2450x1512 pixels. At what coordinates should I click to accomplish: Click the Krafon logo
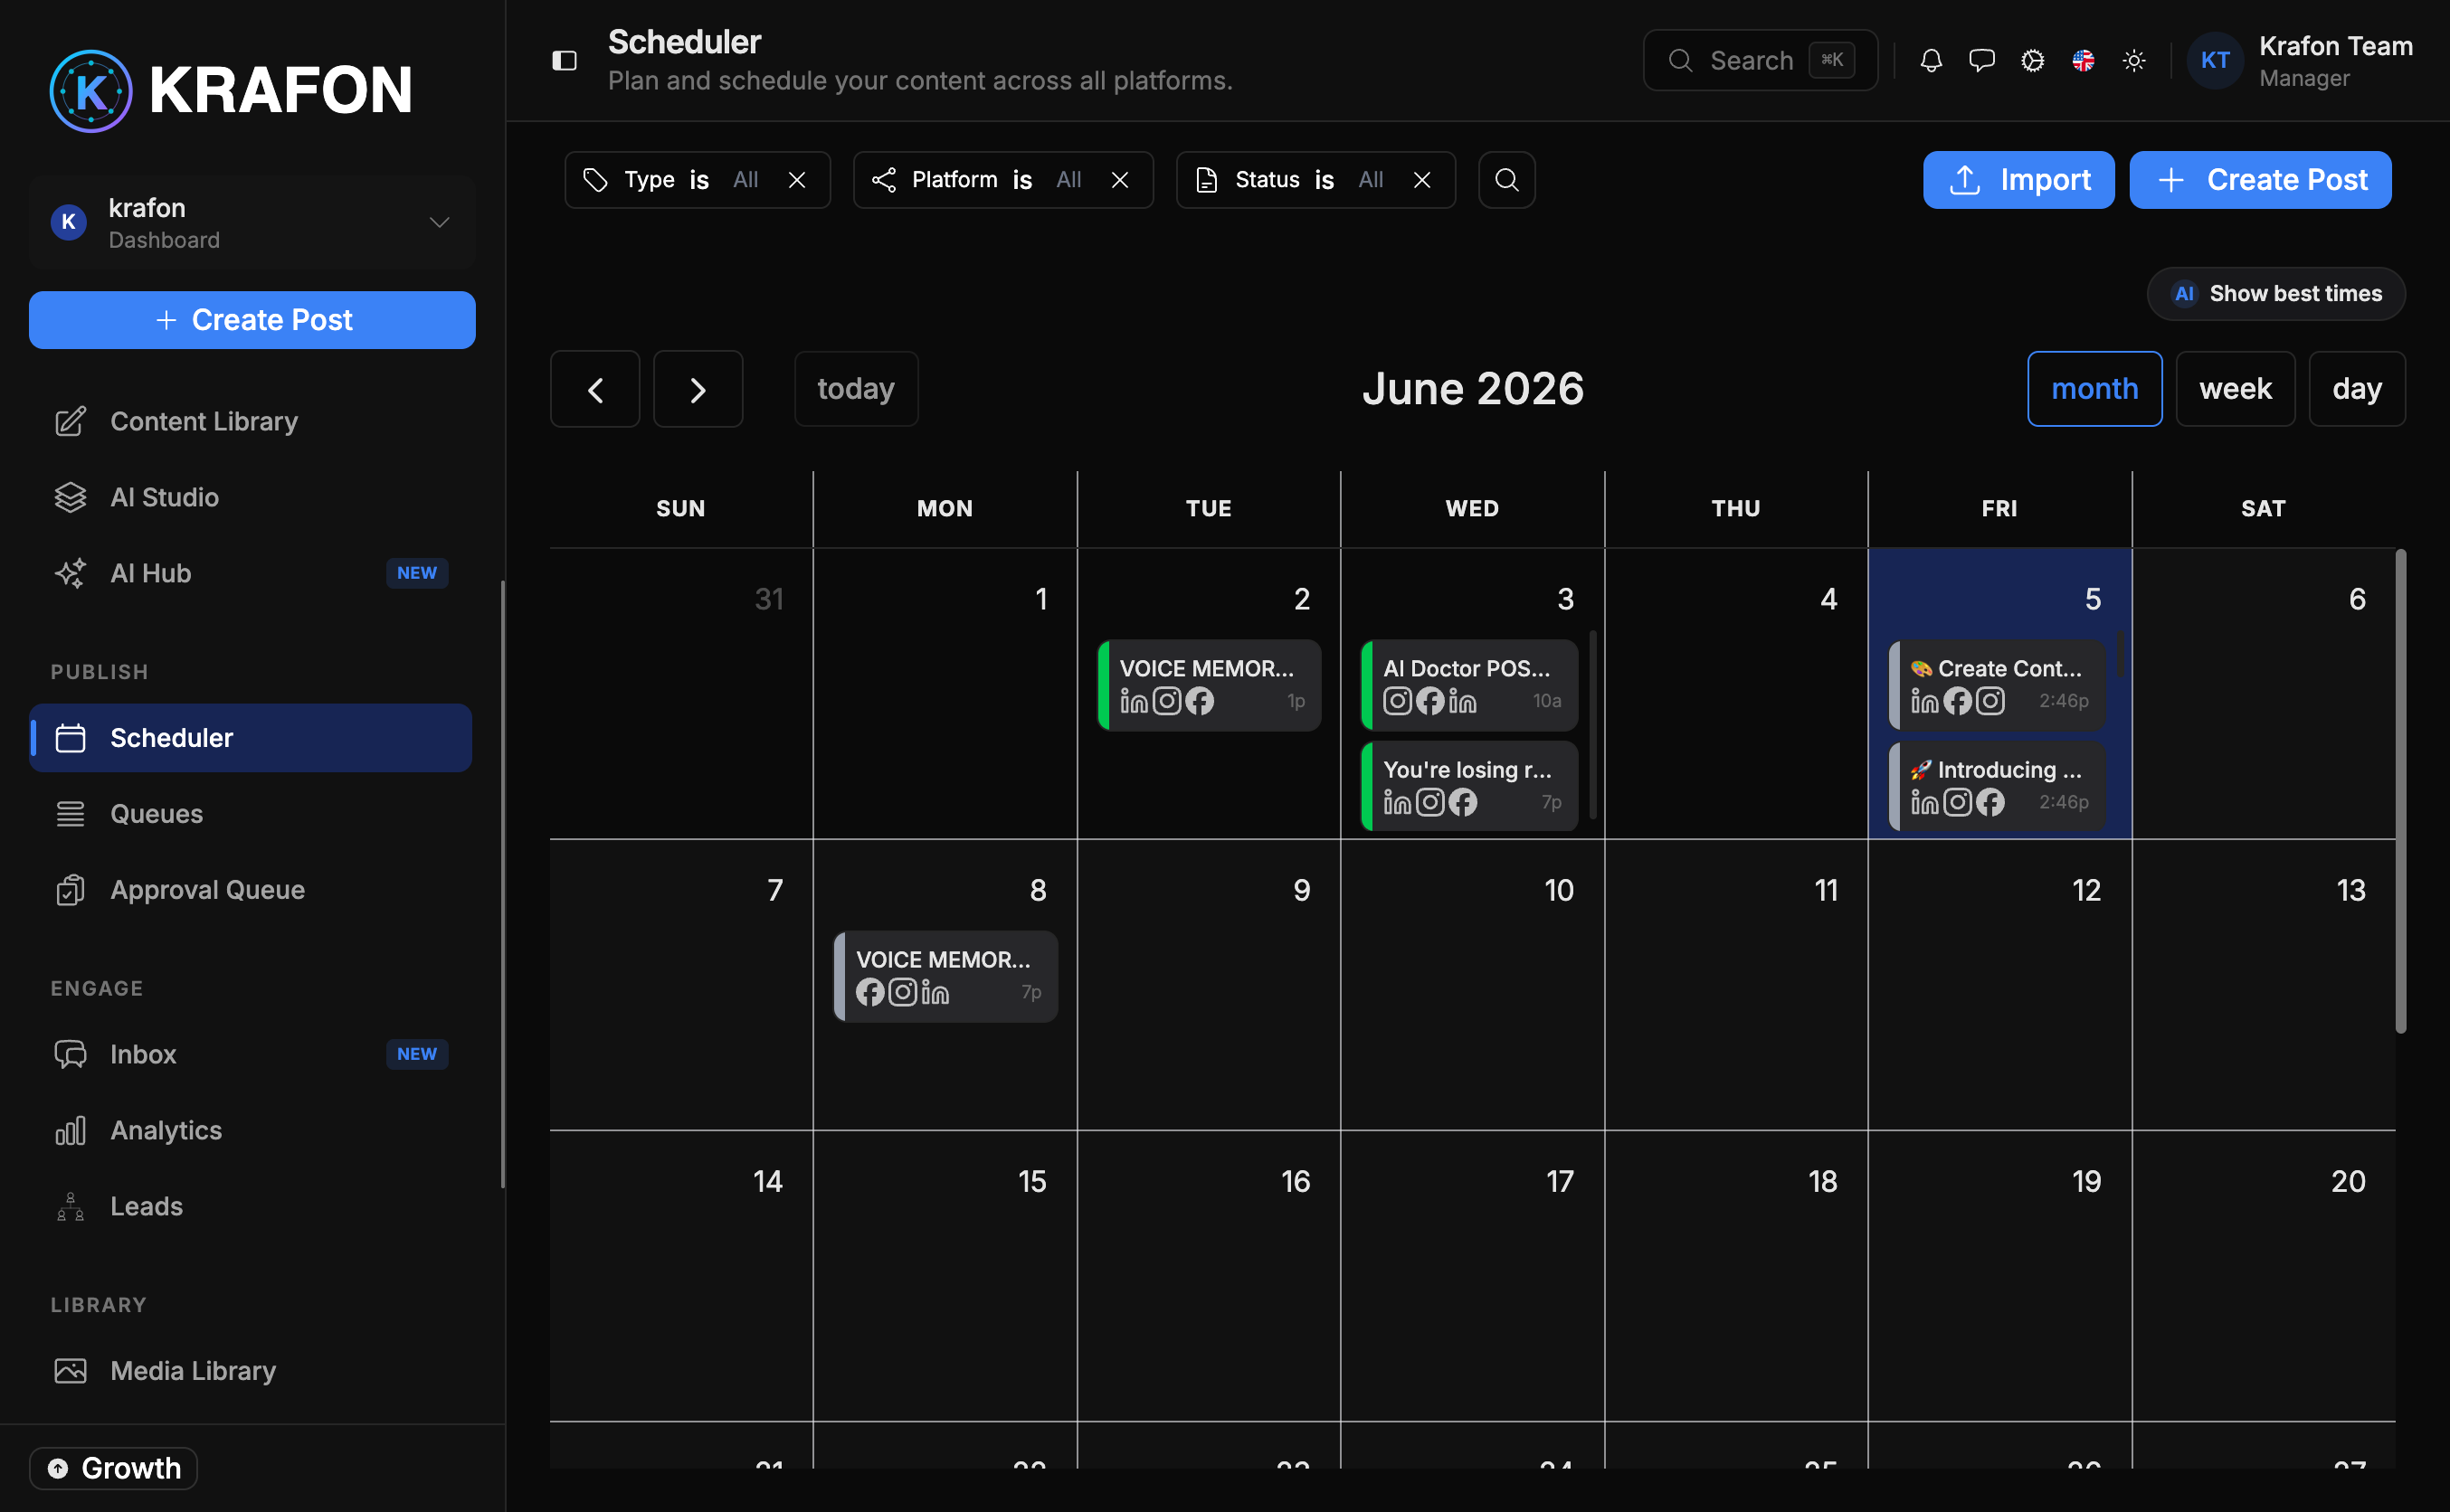point(231,90)
